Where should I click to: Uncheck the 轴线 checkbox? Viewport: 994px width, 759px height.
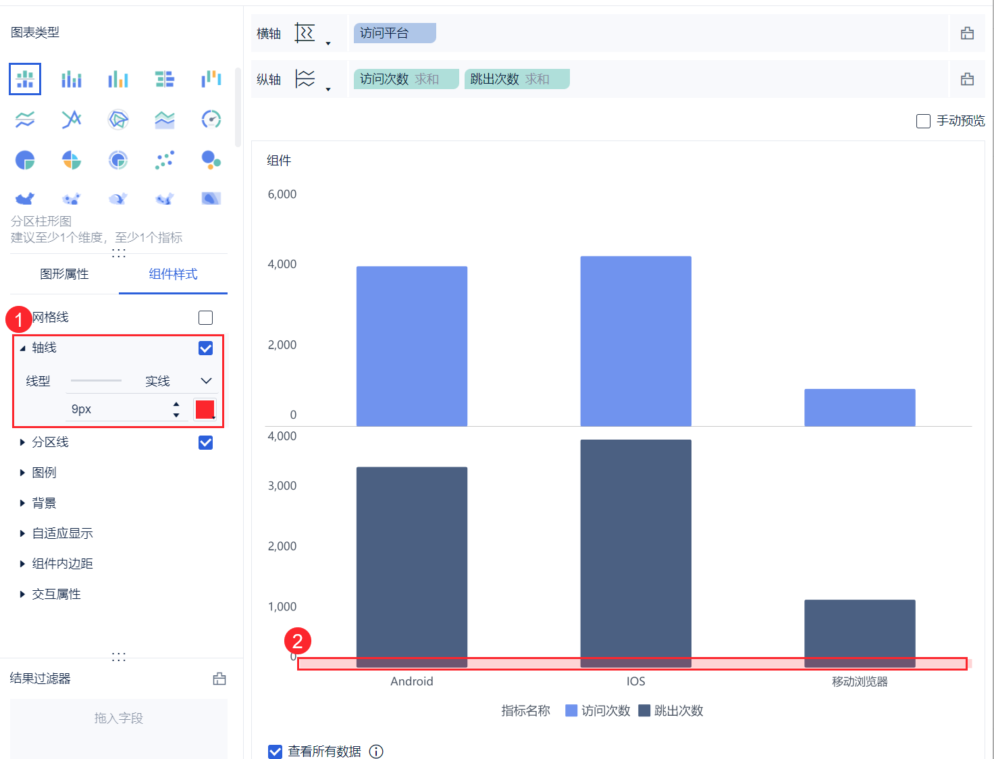click(206, 348)
